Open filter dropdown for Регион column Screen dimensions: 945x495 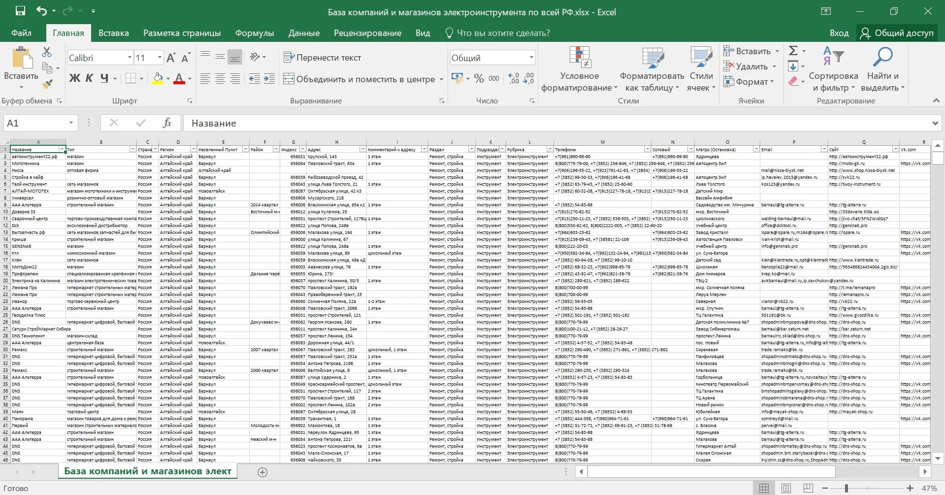tap(194, 149)
